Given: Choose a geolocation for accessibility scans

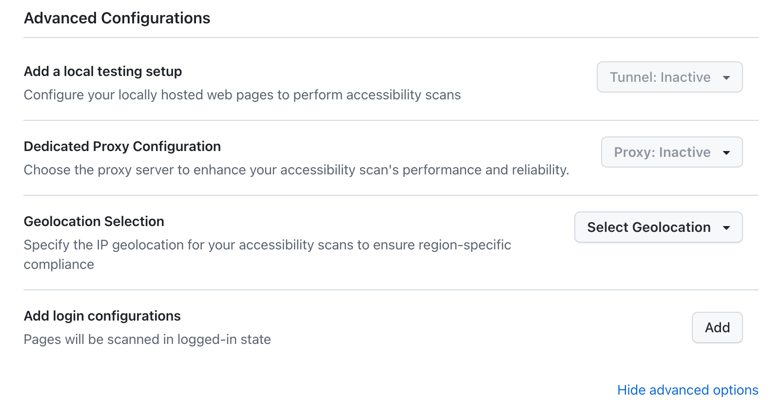Looking at the screenshot, I should click(x=658, y=227).
